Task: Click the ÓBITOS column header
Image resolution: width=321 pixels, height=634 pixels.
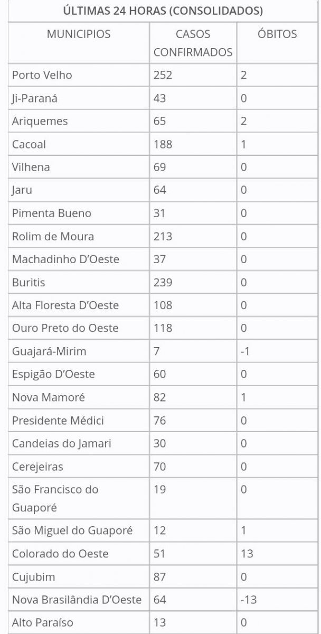Action: click(277, 34)
